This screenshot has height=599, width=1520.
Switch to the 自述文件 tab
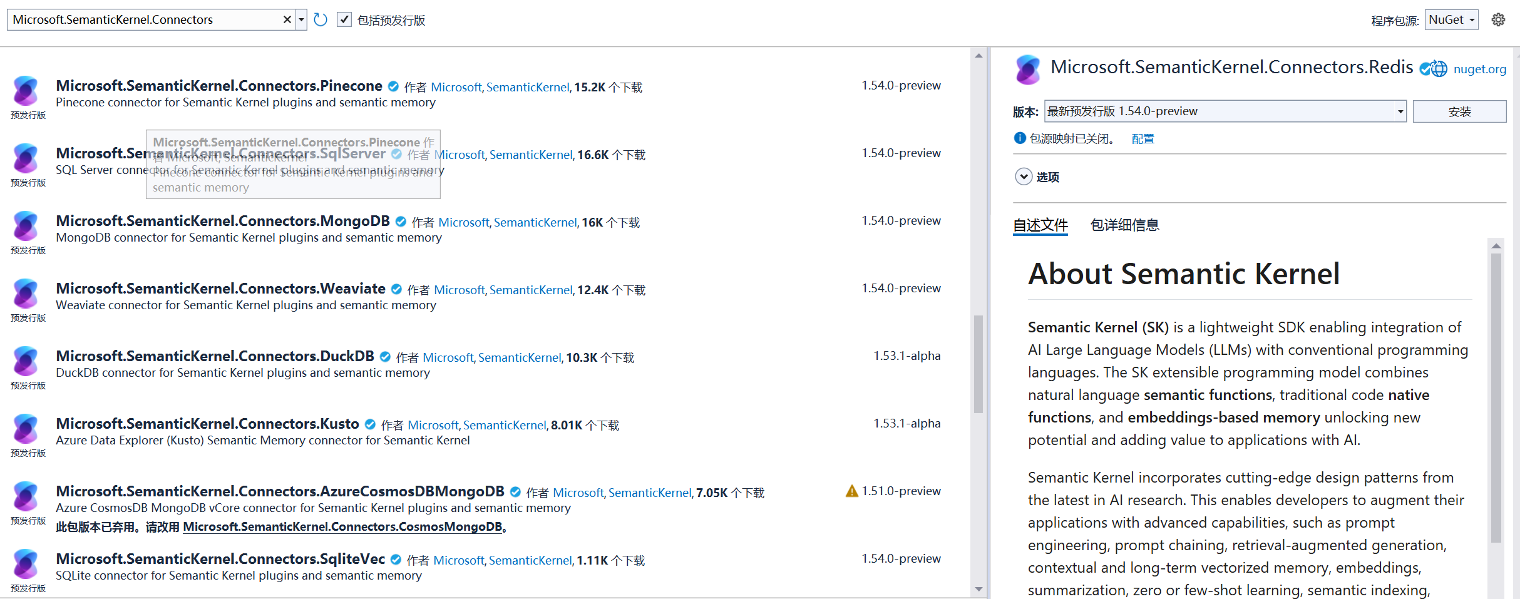tap(1040, 225)
